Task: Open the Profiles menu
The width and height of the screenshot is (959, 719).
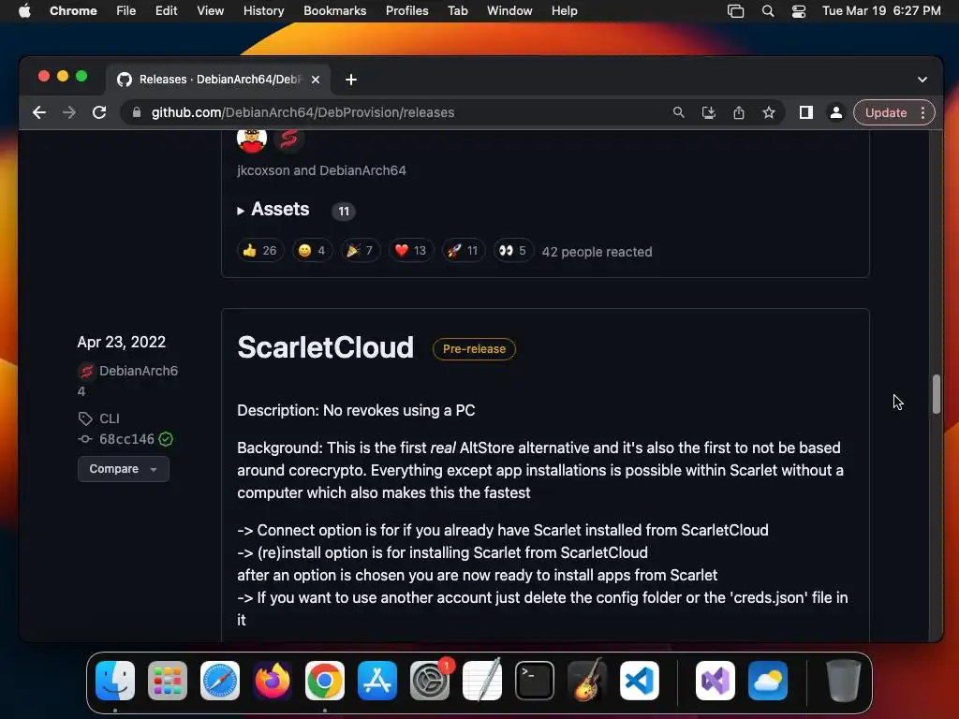Action: click(406, 11)
